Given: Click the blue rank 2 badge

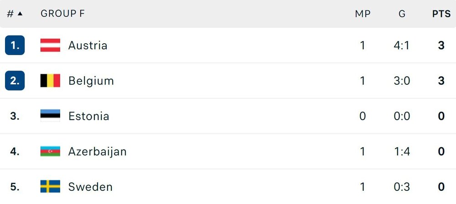Looking at the screenshot, I should coord(15,81).
